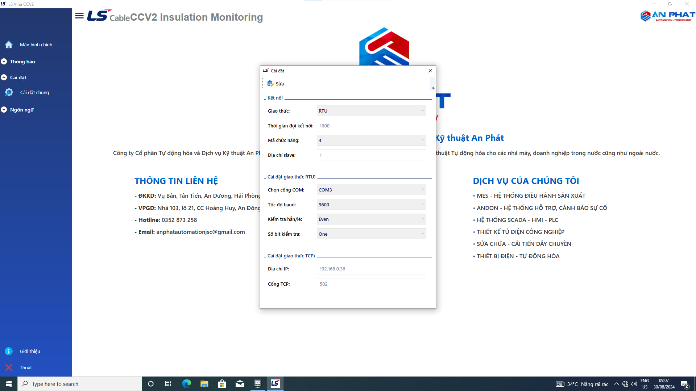The image size is (696, 391).
Task: Expand the Ngôn ngữ sidebar section
Action: coord(4,110)
